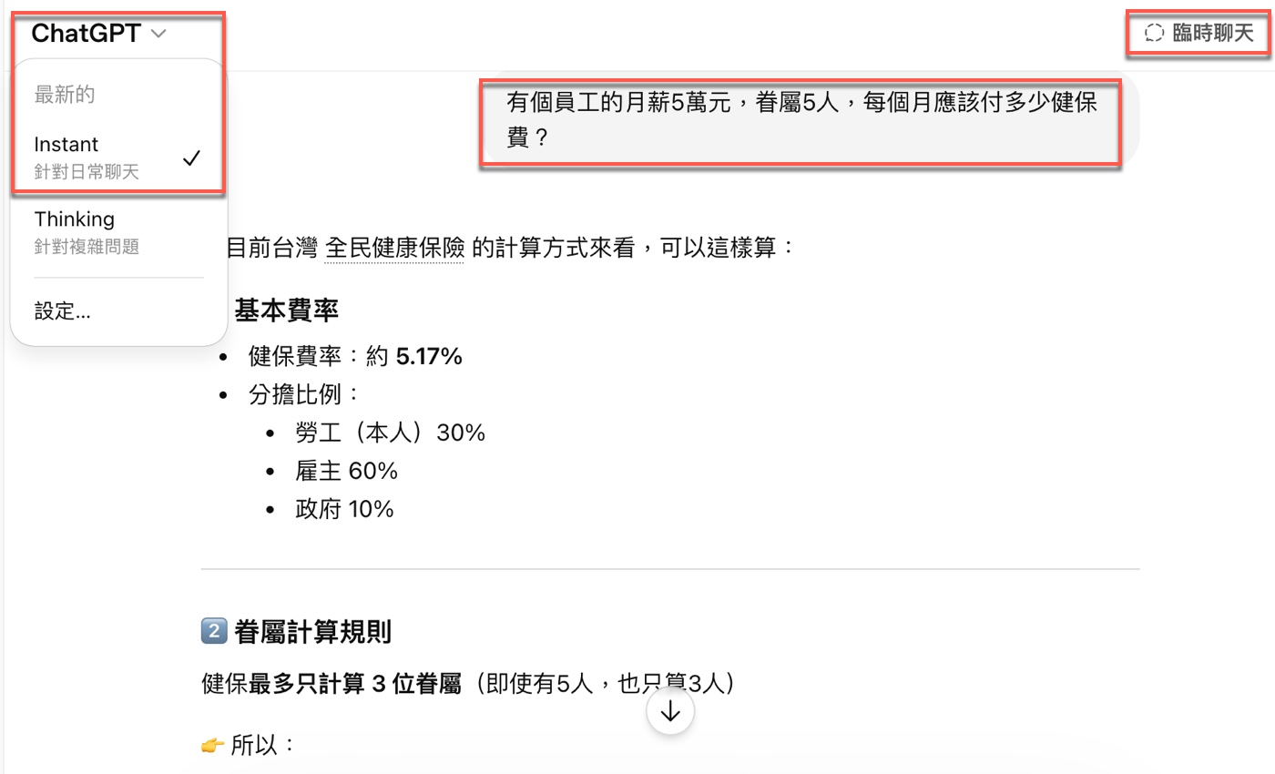Expand the 最新的 models section
This screenshot has height=774, width=1275.
point(62,93)
